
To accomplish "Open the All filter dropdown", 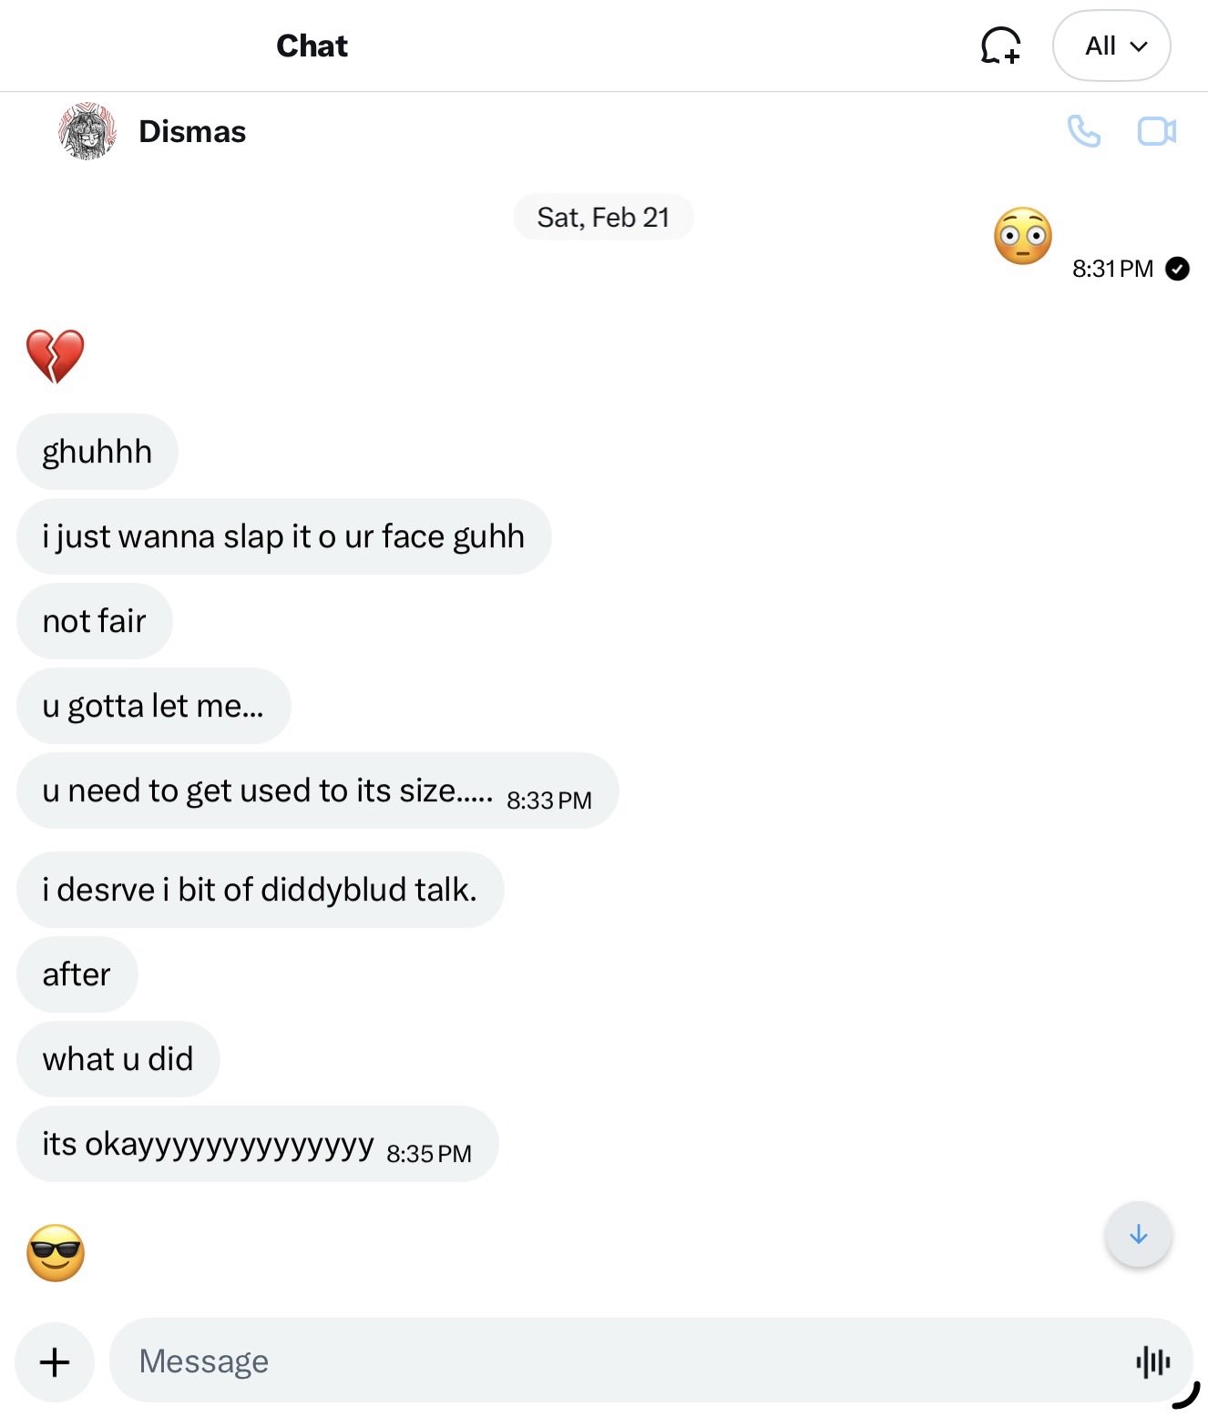I will point(1111,46).
